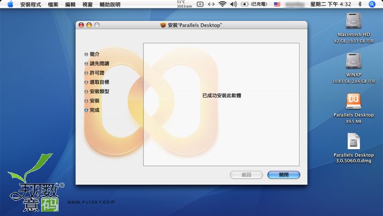Click the temperature and fan speed readout
Viewport: 383px width, 216px height.
pos(184,4)
